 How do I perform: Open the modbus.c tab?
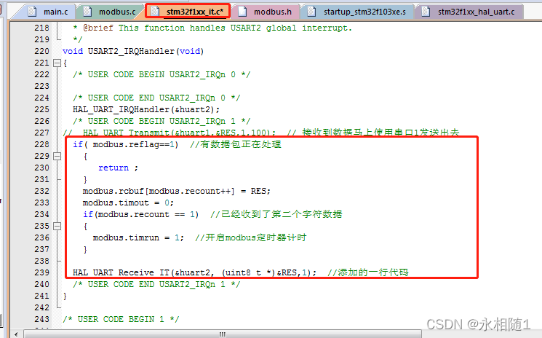click(x=111, y=12)
